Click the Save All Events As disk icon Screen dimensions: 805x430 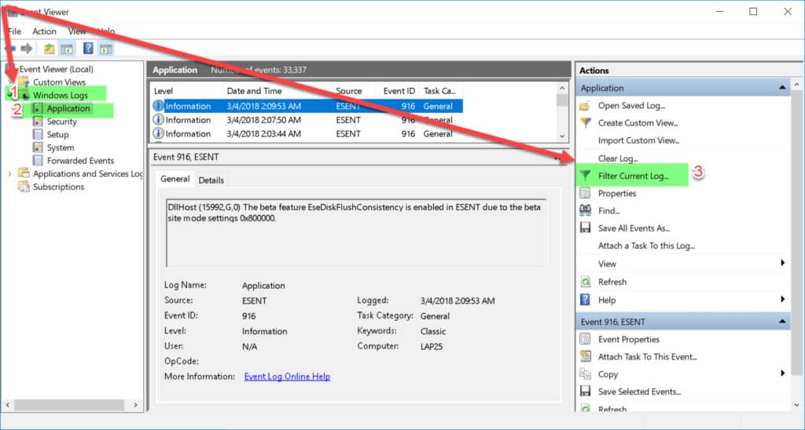pyautogui.click(x=585, y=228)
